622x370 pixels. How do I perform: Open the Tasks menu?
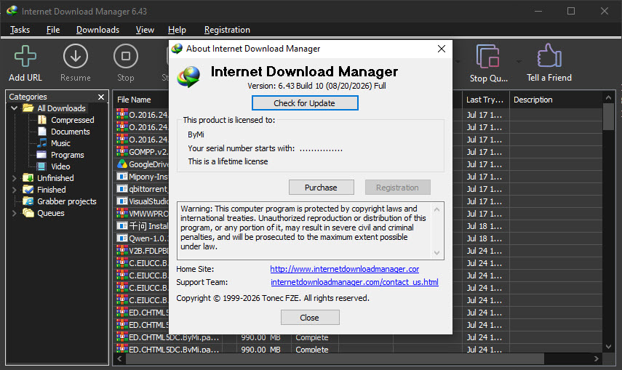click(x=20, y=30)
